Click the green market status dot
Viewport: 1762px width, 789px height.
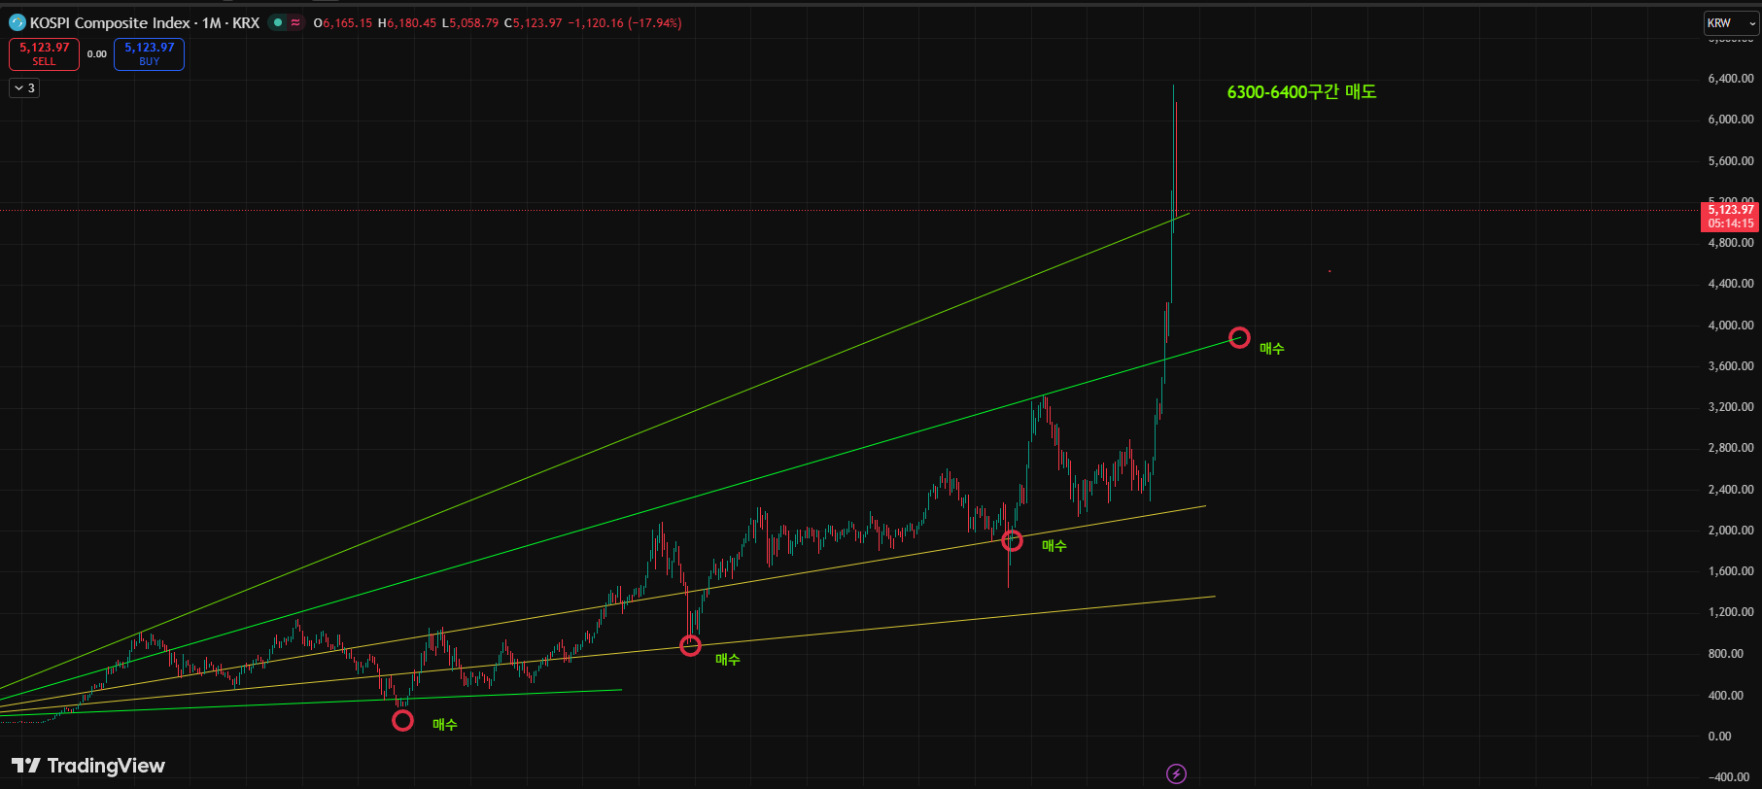pos(278,22)
